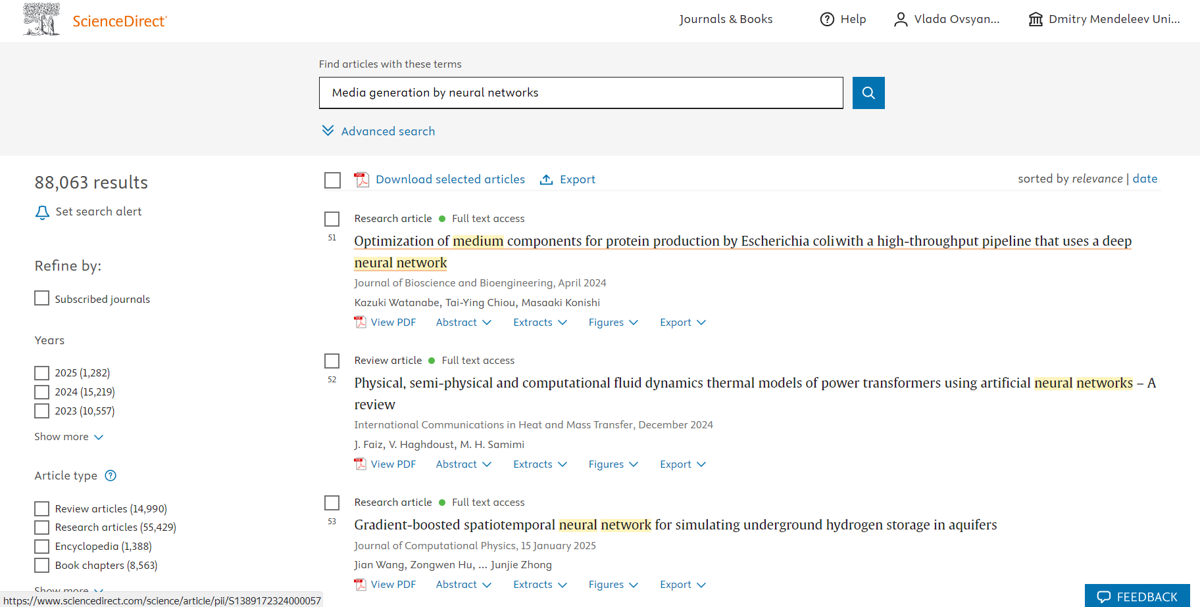Expand Abstract for article 51
Image resolution: width=1200 pixels, height=607 pixels.
tap(463, 322)
